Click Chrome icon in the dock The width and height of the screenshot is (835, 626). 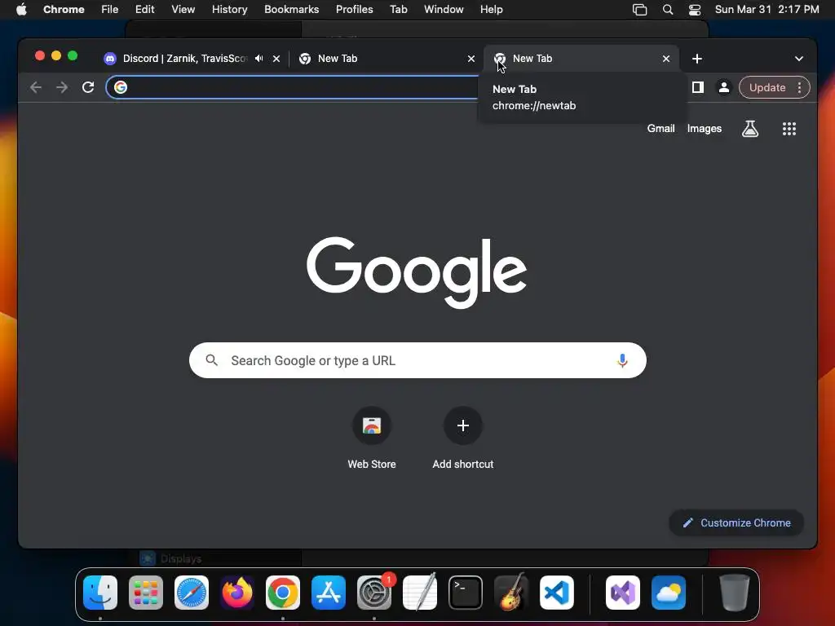coord(283,593)
